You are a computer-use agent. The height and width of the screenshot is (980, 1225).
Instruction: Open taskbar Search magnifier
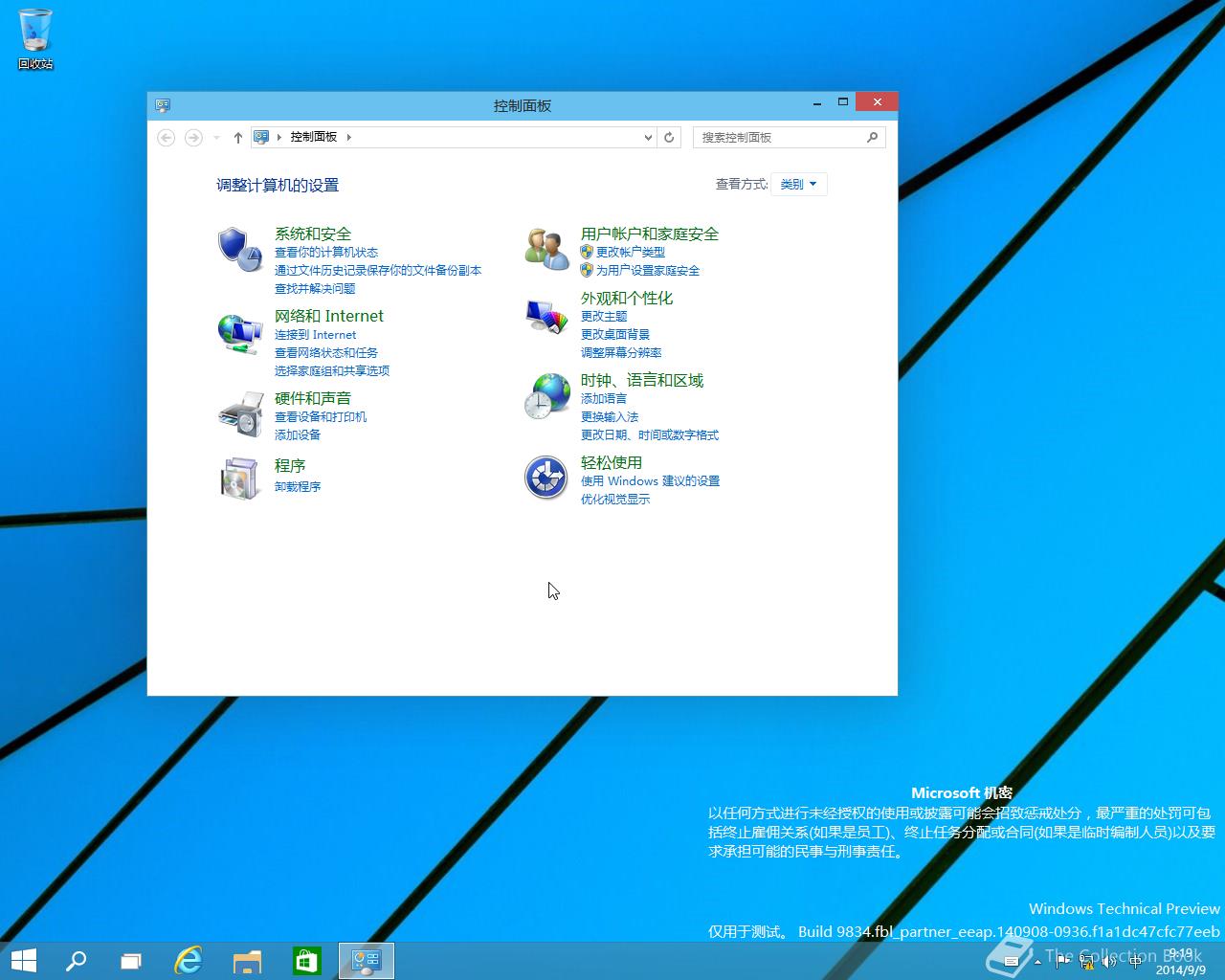pyautogui.click(x=76, y=961)
